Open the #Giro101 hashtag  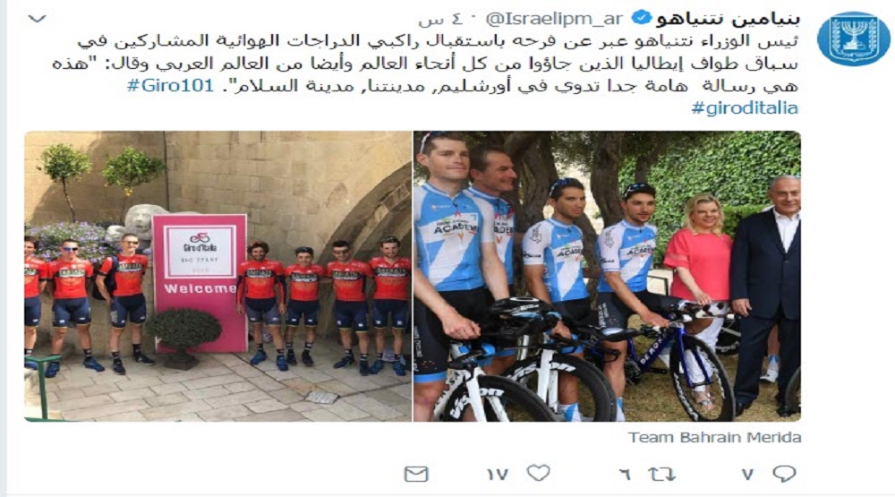pos(170,86)
